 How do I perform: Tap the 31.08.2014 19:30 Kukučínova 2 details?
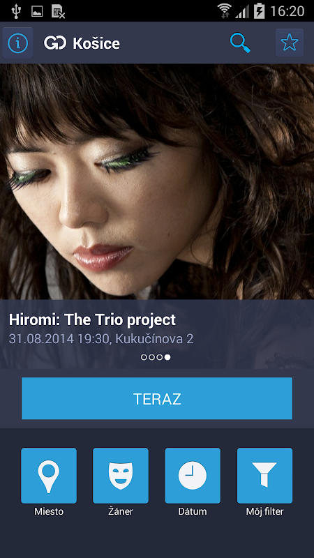[101, 339]
